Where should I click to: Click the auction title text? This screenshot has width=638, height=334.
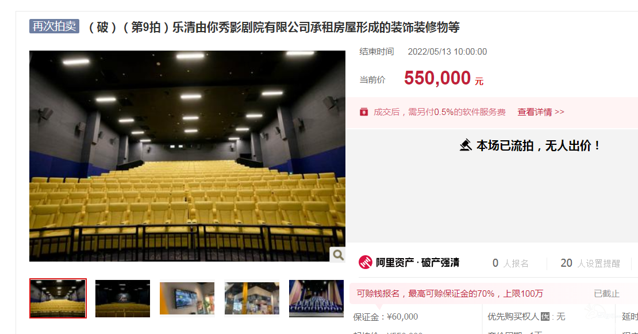[274, 27]
